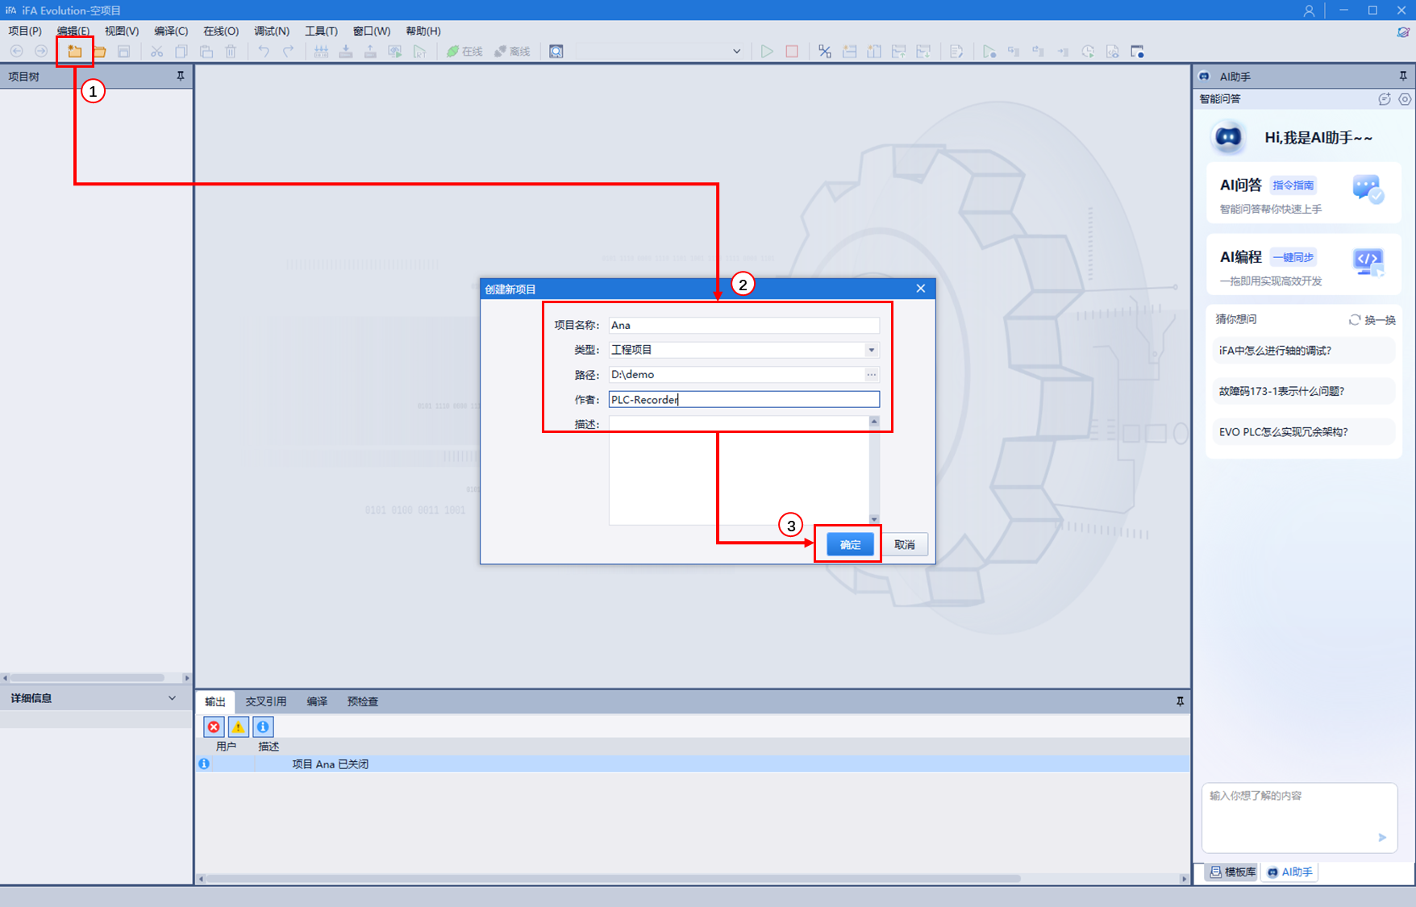The image size is (1416, 907).
Task: Open the empty toolbar combo box dropdown
Action: 736,52
